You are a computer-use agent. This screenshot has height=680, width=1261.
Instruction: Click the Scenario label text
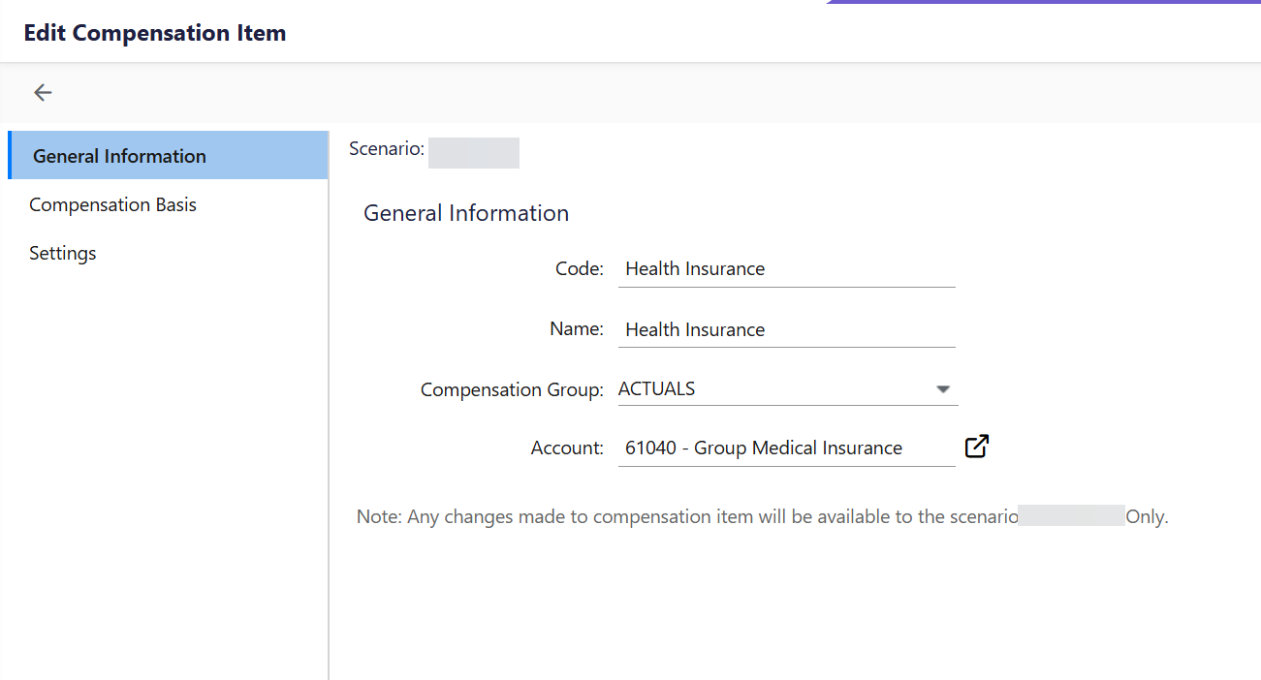386,149
